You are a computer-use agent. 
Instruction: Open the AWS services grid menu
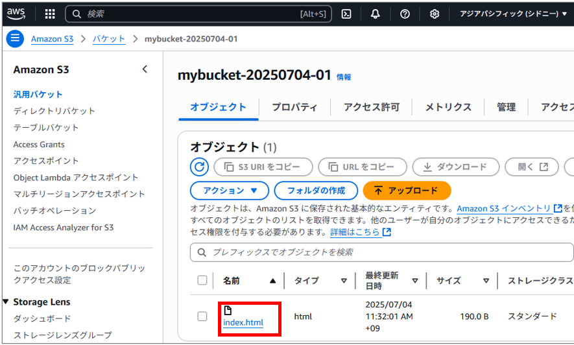(50, 14)
